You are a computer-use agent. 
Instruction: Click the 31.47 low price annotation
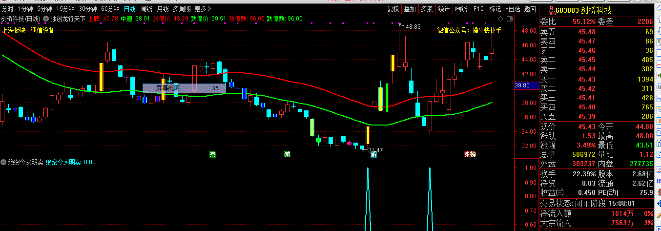coord(375,150)
